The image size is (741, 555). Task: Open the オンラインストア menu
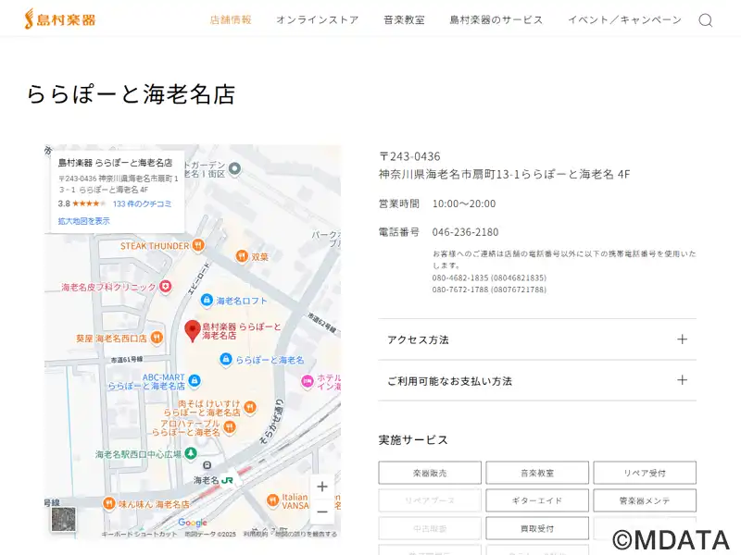(x=318, y=19)
